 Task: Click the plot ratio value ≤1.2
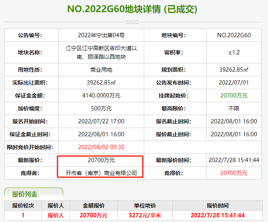(x=234, y=52)
